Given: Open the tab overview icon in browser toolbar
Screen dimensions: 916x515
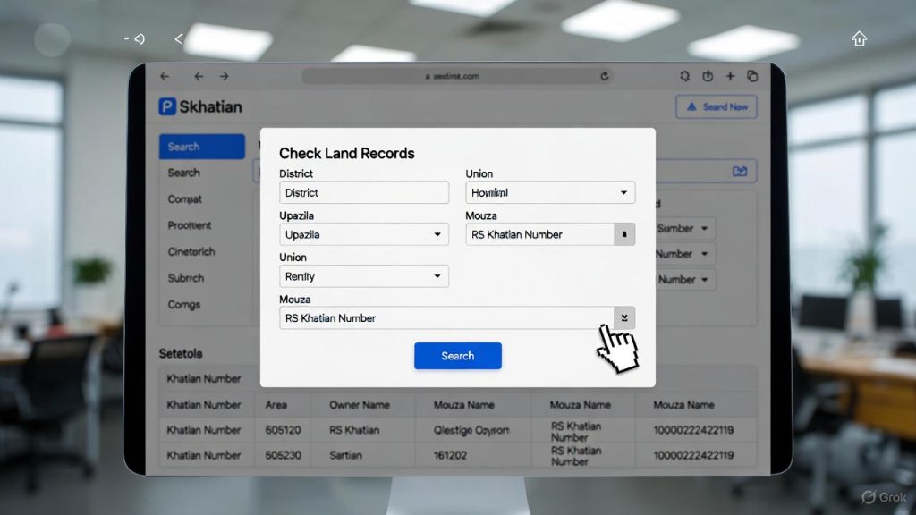Looking at the screenshot, I should 752,77.
